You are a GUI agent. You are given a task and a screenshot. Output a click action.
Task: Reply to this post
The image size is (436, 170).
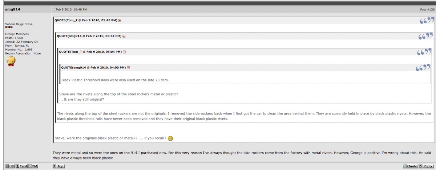click(425, 166)
